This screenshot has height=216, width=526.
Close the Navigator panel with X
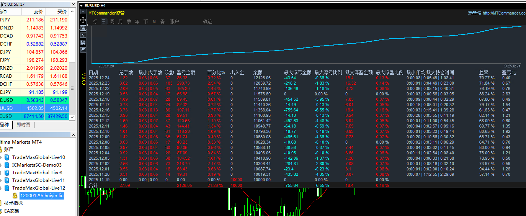pyautogui.click(x=73, y=135)
